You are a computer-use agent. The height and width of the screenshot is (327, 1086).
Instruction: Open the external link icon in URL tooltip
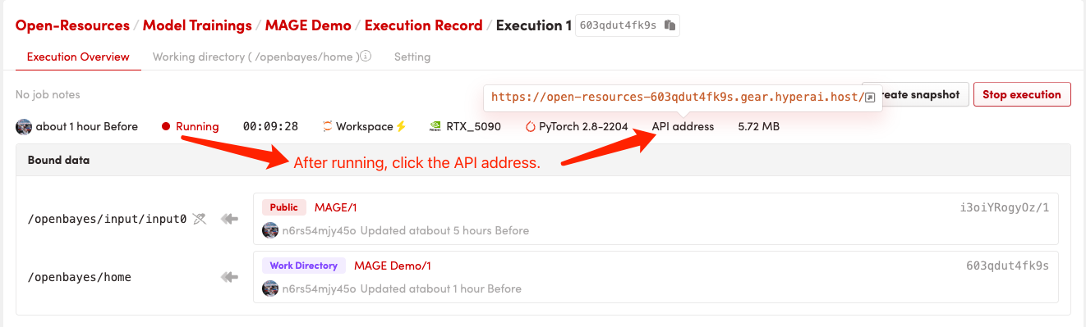(869, 97)
